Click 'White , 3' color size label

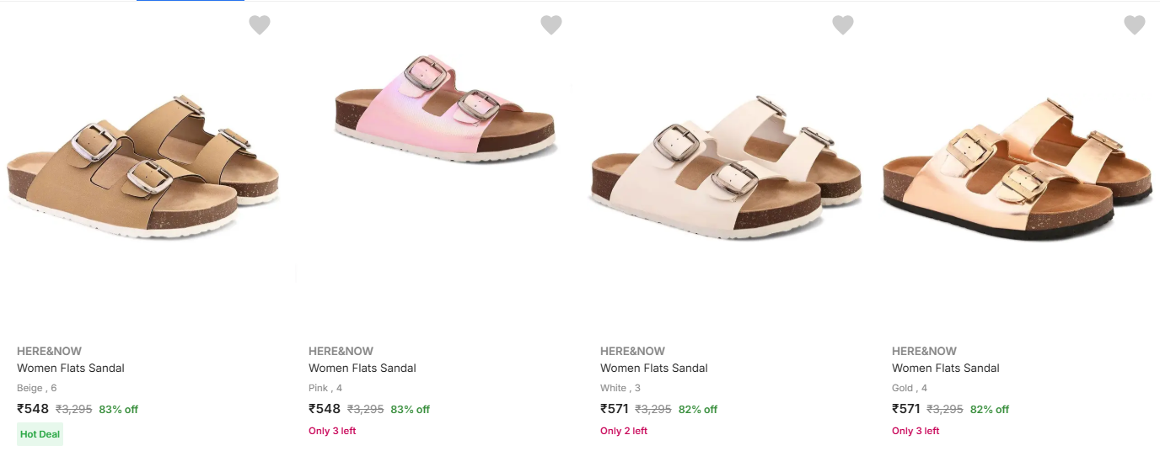(x=620, y=388)
